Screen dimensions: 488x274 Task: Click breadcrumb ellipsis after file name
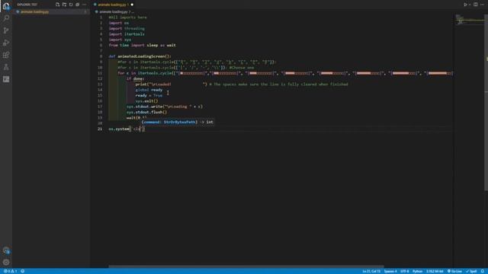(133, 12)
